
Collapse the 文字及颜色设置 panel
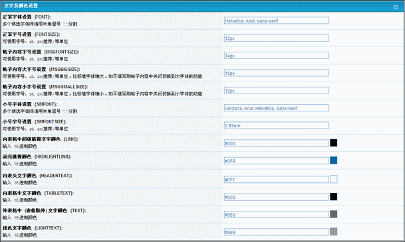pos(395,7)
